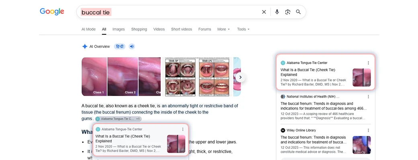Click the thumbnail in the popup source card
418x160 pixels.
(x=176, y=144)
